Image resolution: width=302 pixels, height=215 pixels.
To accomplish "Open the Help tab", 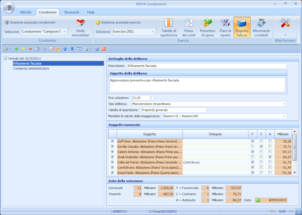I will [91, 12].
